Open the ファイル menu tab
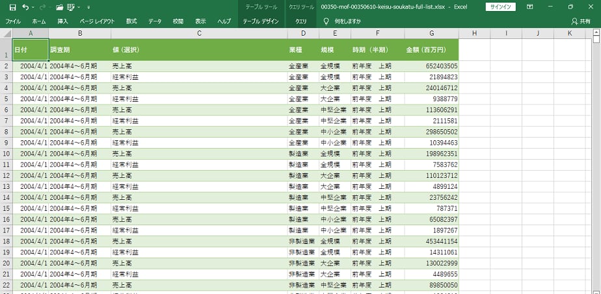The image size is (601, 294). (13, 21)
